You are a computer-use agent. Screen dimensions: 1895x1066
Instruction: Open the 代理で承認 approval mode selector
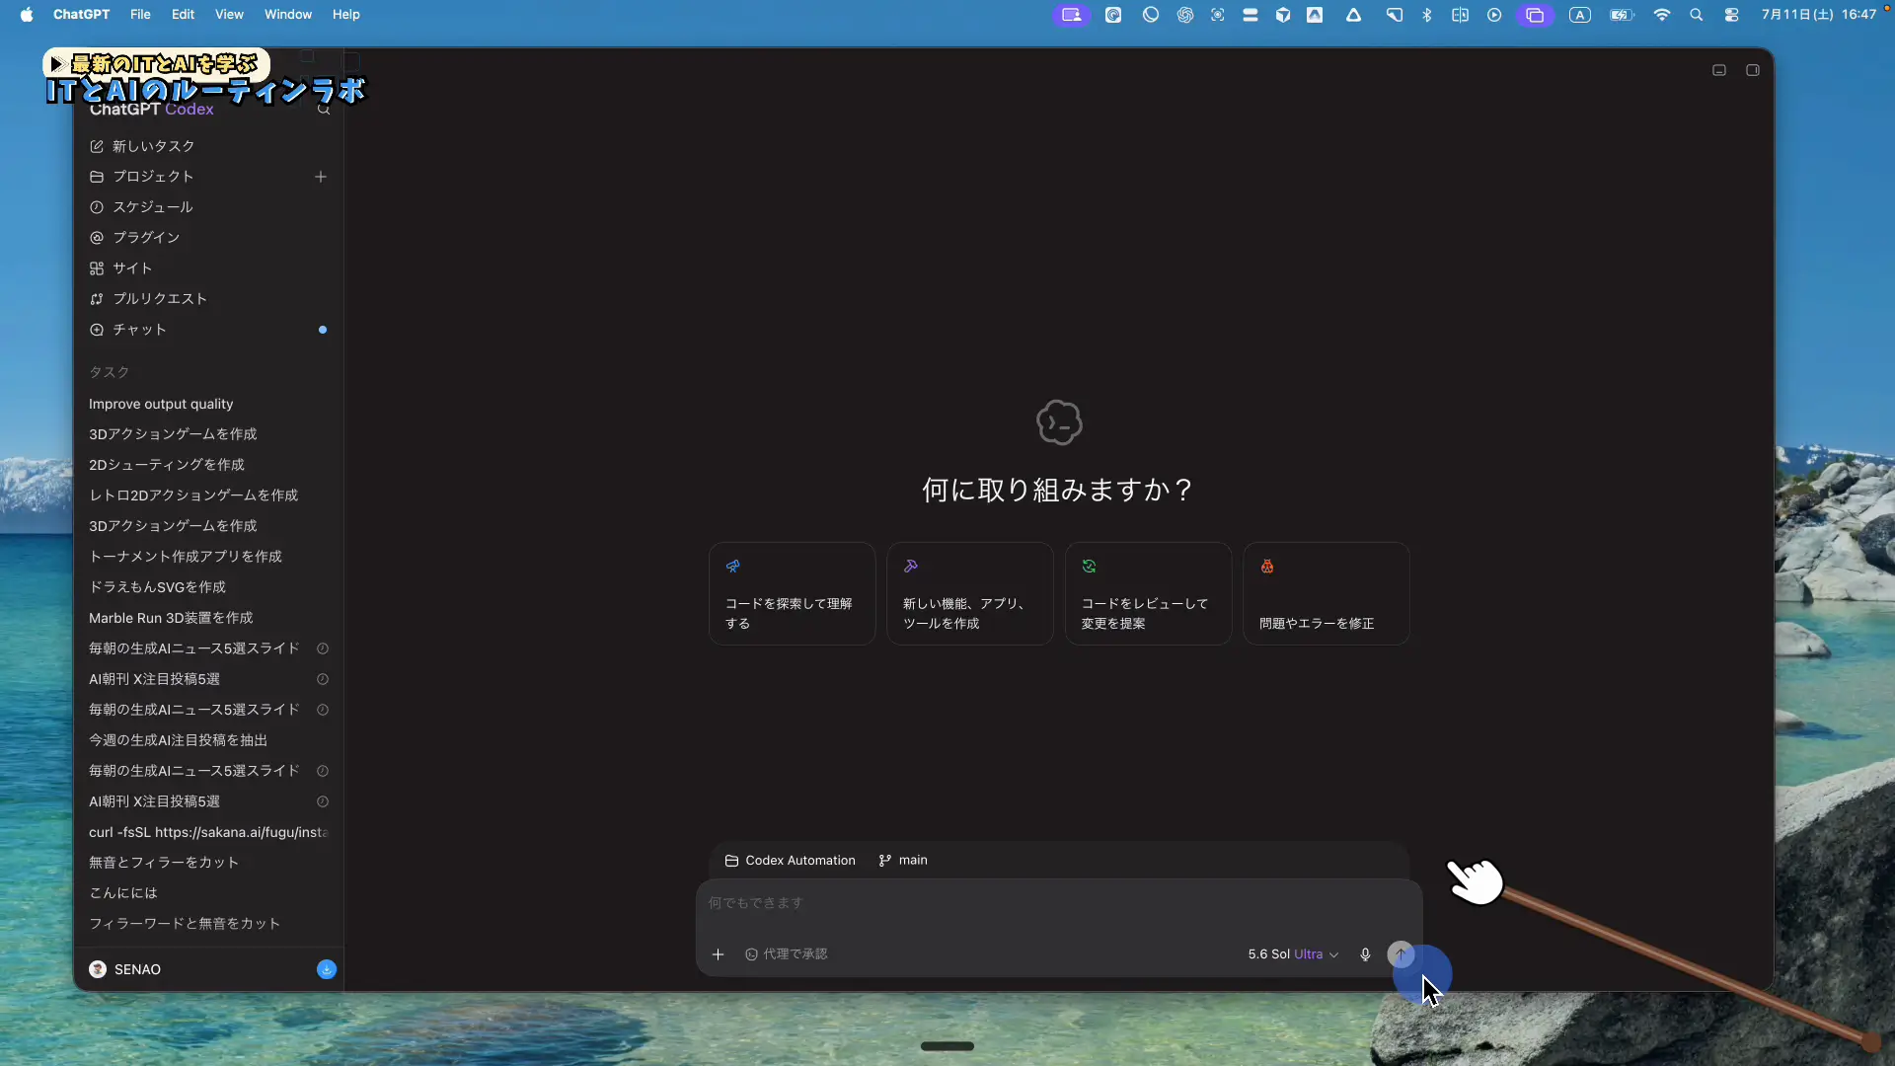(787, 954)
